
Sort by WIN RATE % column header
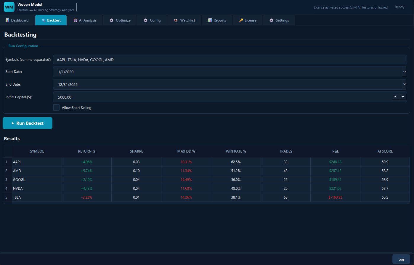coord(236,151)
